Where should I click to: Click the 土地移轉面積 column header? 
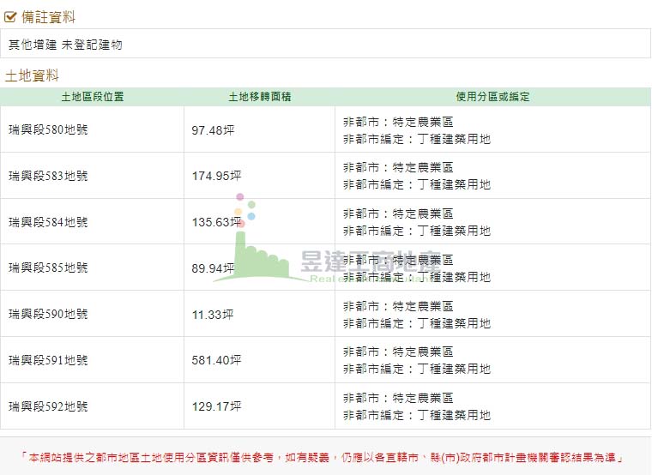[x=259, y=97]
